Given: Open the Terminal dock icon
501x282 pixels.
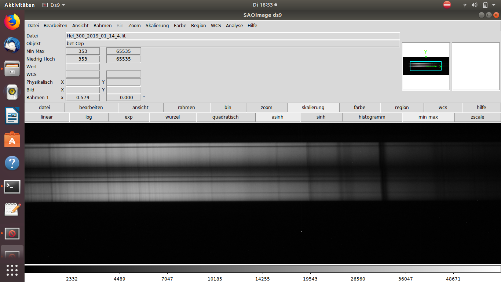Looking at the screenshot, I should pyautogui.click(x=12, y=187).
